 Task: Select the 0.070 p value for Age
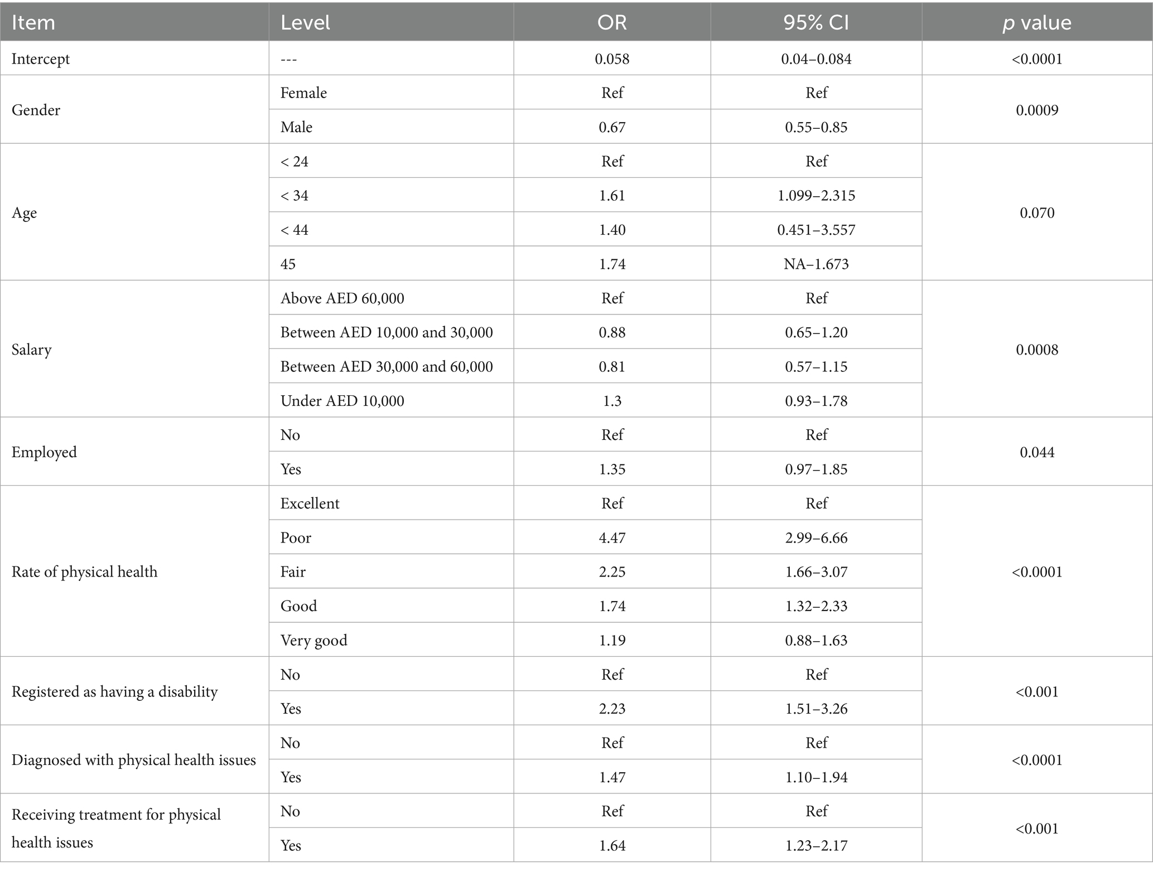pyautogui.click(x=1037, y=213)
